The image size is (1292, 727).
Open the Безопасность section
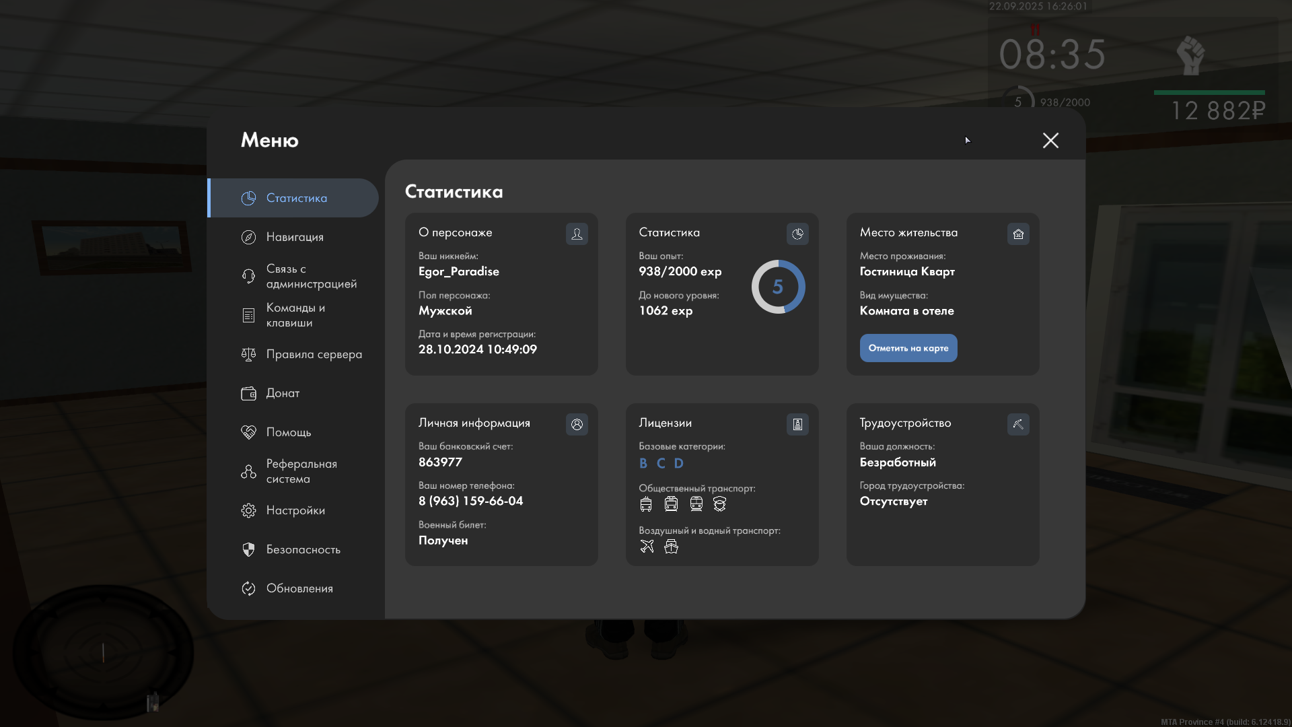pyautogui.click(x=303, y=549)
